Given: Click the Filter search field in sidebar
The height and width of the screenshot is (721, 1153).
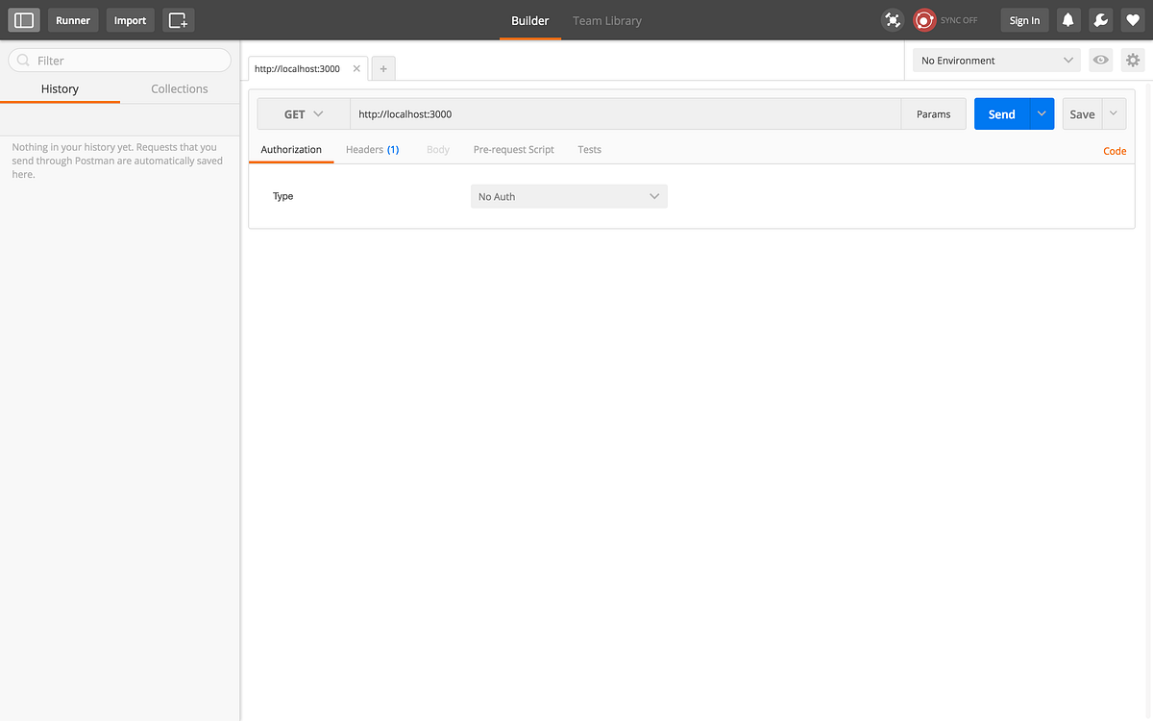Looking at the screenshot, I should click(x=119, y=60).
